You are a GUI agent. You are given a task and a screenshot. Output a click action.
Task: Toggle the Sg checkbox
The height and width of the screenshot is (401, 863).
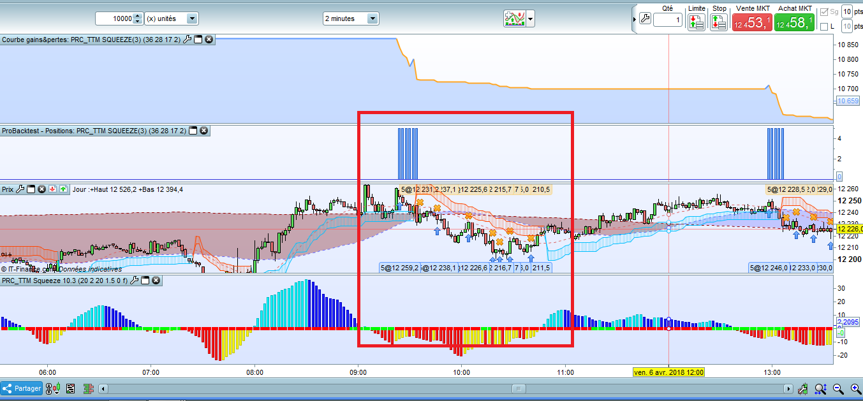pos(824,11)
